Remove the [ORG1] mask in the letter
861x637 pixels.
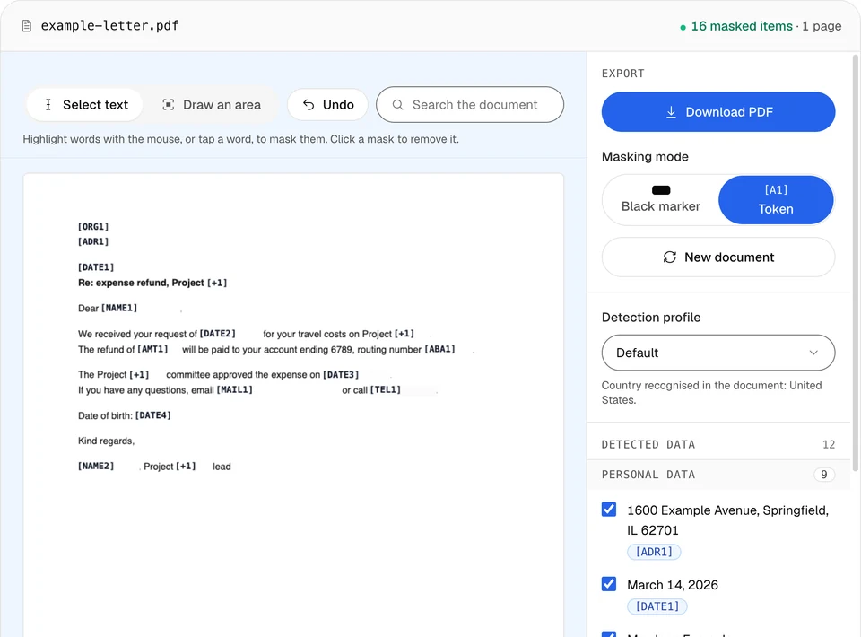point(93,227)
